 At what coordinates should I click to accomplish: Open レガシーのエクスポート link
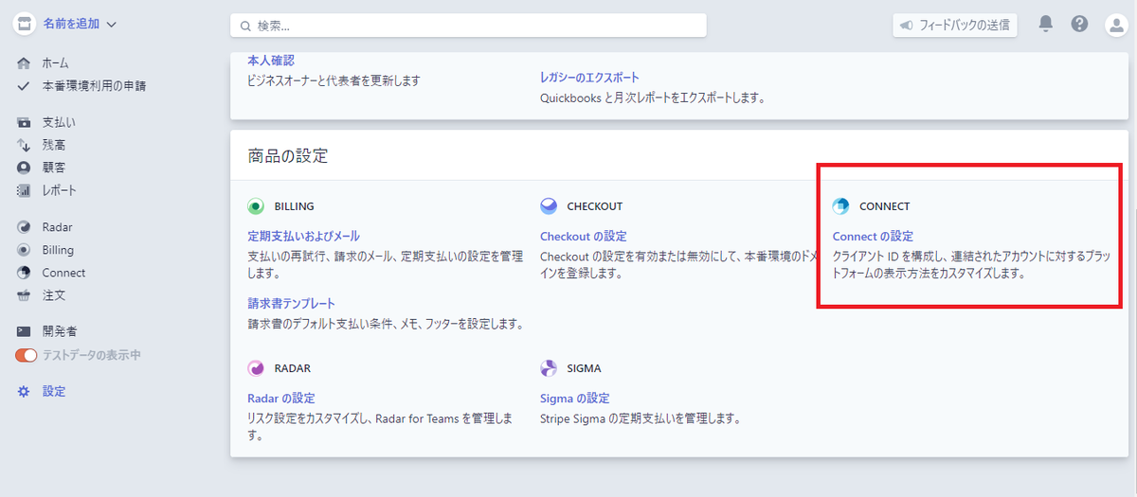point(589,77)
